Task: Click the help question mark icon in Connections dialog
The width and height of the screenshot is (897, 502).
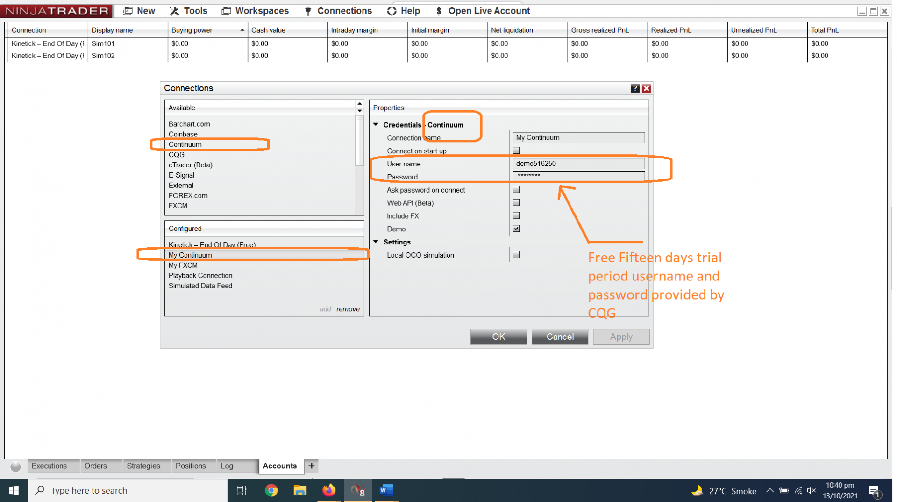Action: [x=635, y=88]
